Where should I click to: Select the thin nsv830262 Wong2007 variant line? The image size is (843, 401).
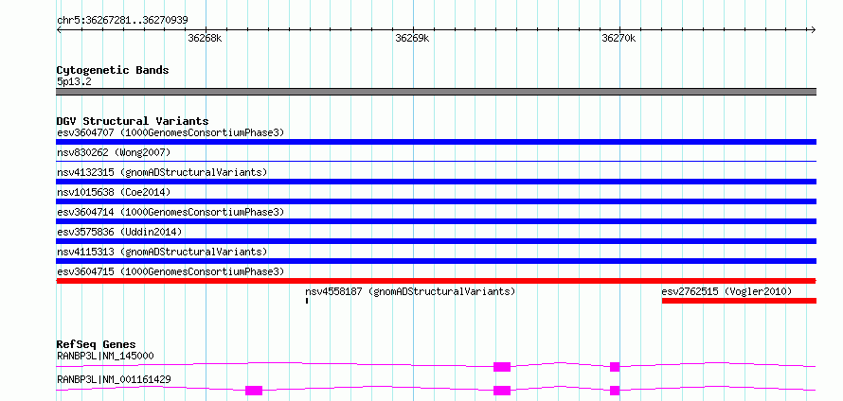point(436,161)
